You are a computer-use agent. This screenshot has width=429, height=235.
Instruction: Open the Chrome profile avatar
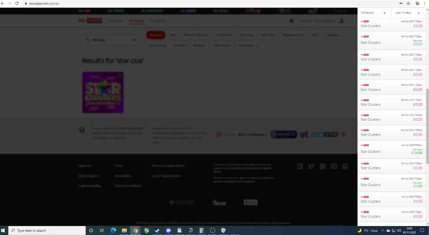point(417,3)
